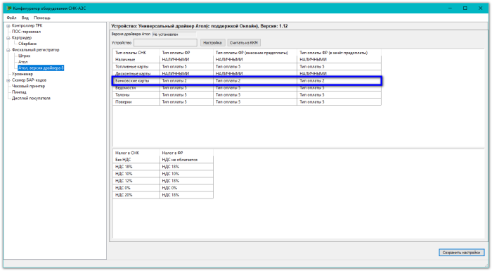Click the Настройка button

tap(212, 43)
